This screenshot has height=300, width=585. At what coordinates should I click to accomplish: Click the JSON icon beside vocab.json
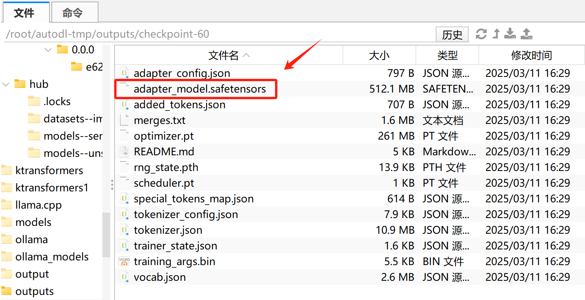(x=124, y=277)
